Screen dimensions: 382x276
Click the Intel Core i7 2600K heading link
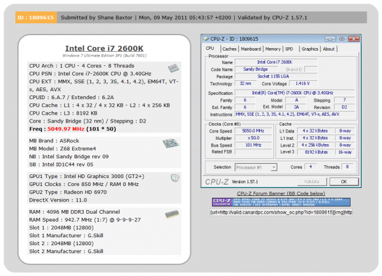point(104,48)
